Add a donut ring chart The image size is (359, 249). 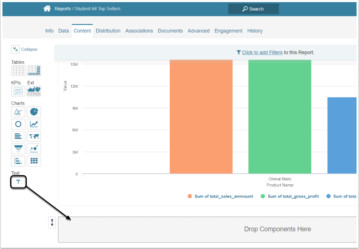coord(18,124)
